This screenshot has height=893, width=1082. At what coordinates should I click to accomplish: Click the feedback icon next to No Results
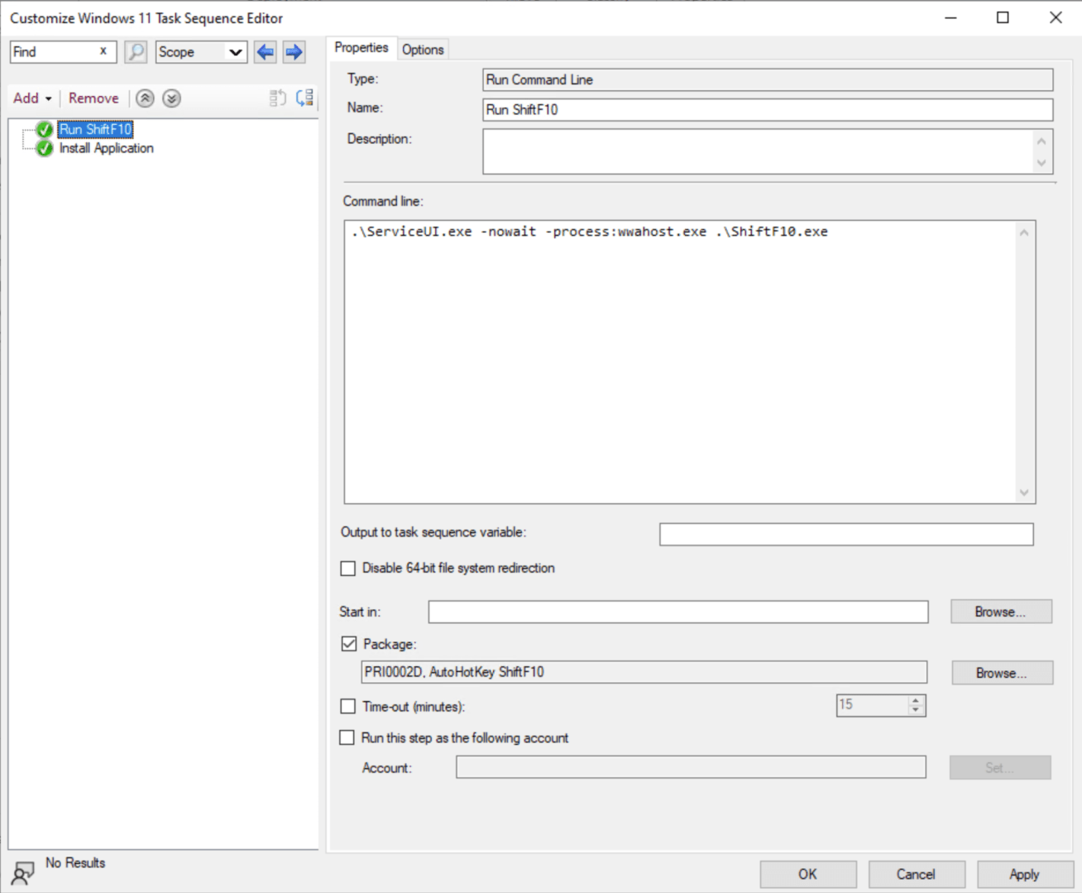[22, 871]
